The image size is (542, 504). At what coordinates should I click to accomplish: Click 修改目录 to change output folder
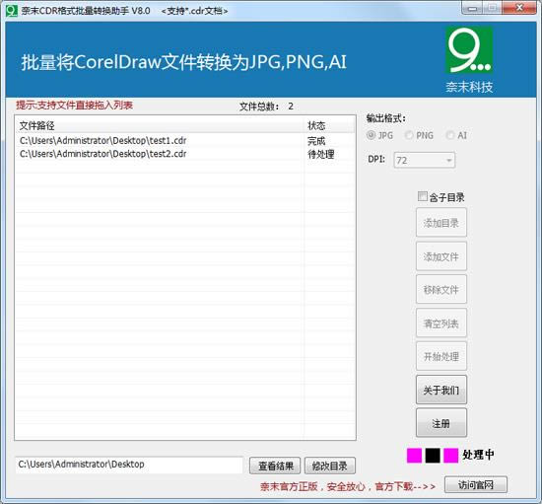pyautogui.click(x=330, y=466)
